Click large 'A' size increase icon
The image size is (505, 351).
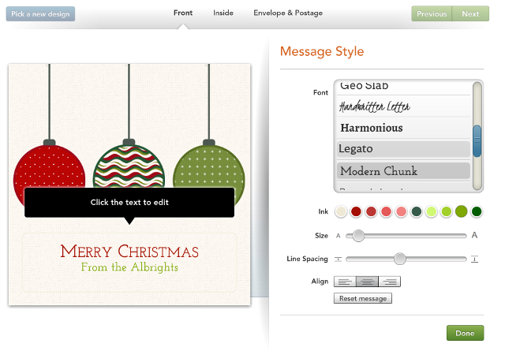474,235
